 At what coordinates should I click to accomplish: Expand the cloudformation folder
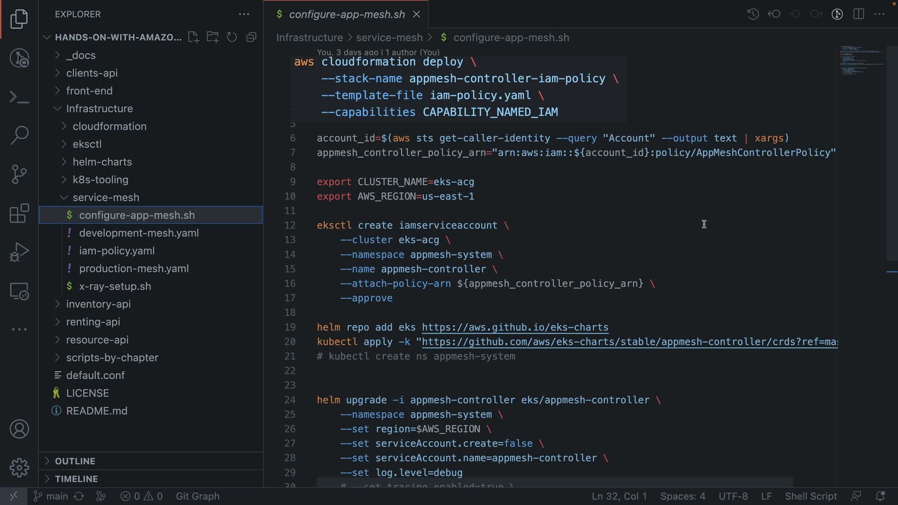[x=109, y=126]
